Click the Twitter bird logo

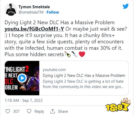click(125, 6)
